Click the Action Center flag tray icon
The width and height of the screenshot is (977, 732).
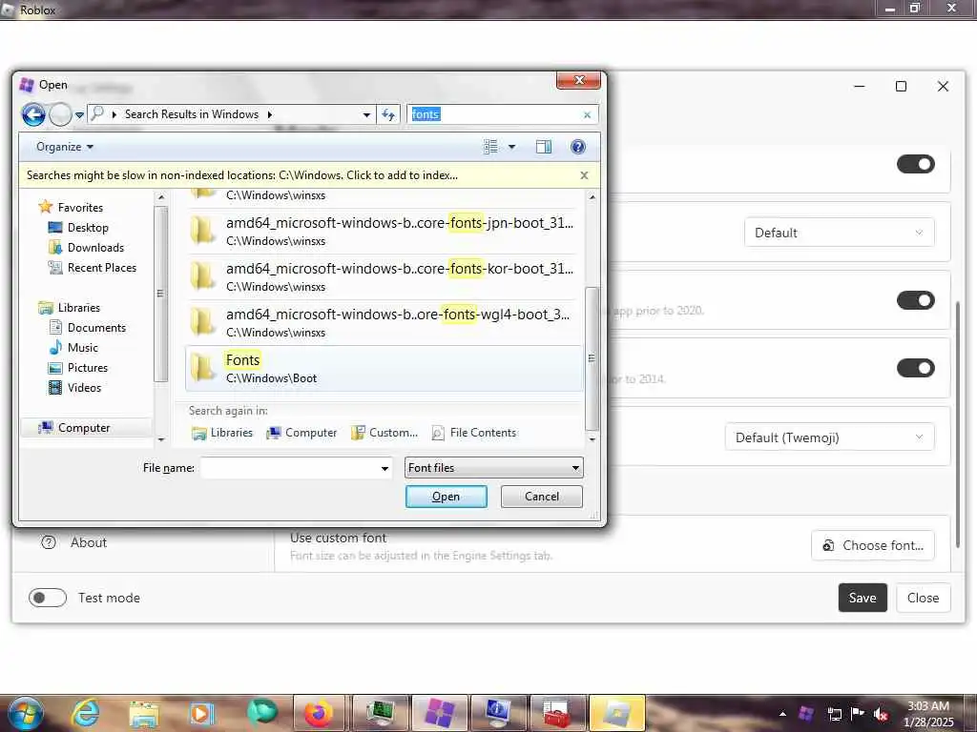click(858, 713)
